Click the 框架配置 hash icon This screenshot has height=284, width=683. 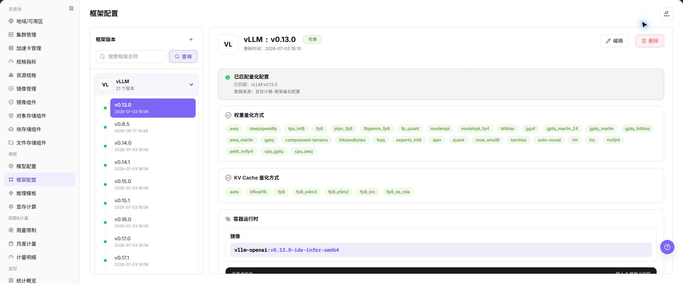point(11,180)
